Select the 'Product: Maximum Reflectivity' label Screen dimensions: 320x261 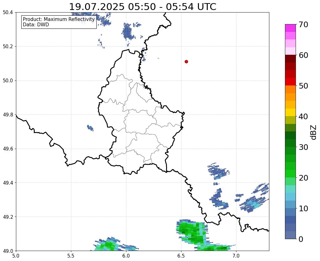[59, 19]
